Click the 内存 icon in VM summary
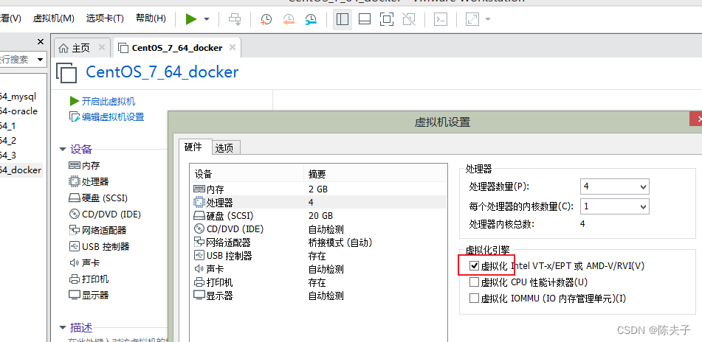Viewport: 702px width, 342px height. pyautogui.click(x=75, y=165)
